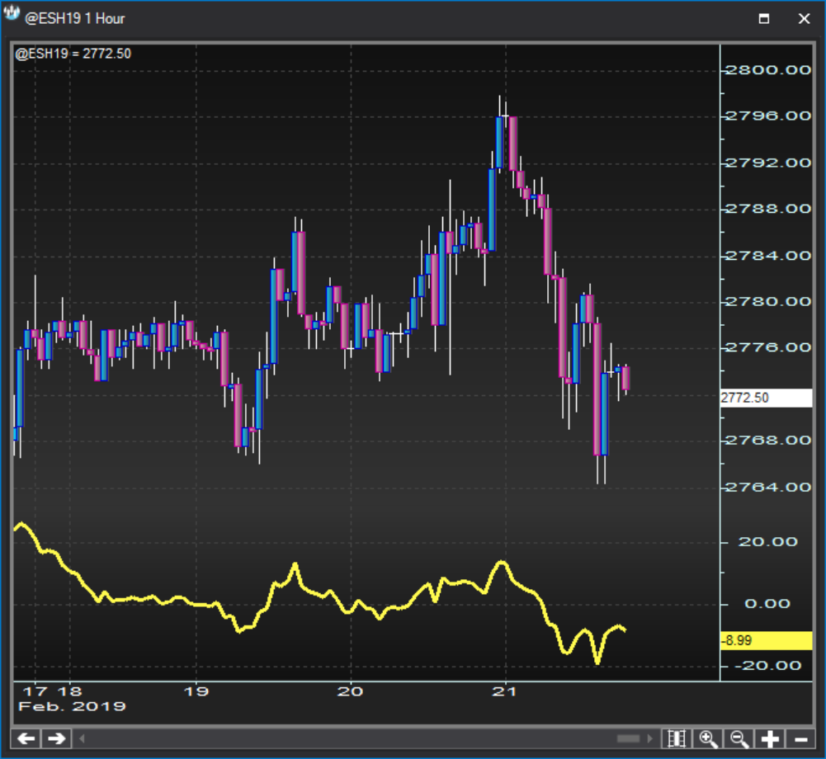Click the yellow -8.99 indicator value tag
This screenshot has width=826, height=759.
coord(767,640)
